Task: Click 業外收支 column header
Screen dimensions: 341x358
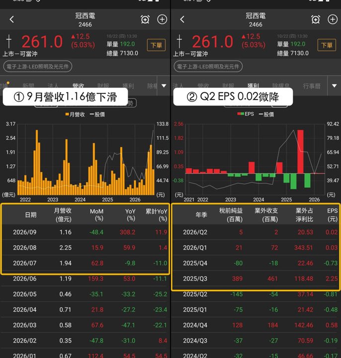Action: (x=266, y=215)
